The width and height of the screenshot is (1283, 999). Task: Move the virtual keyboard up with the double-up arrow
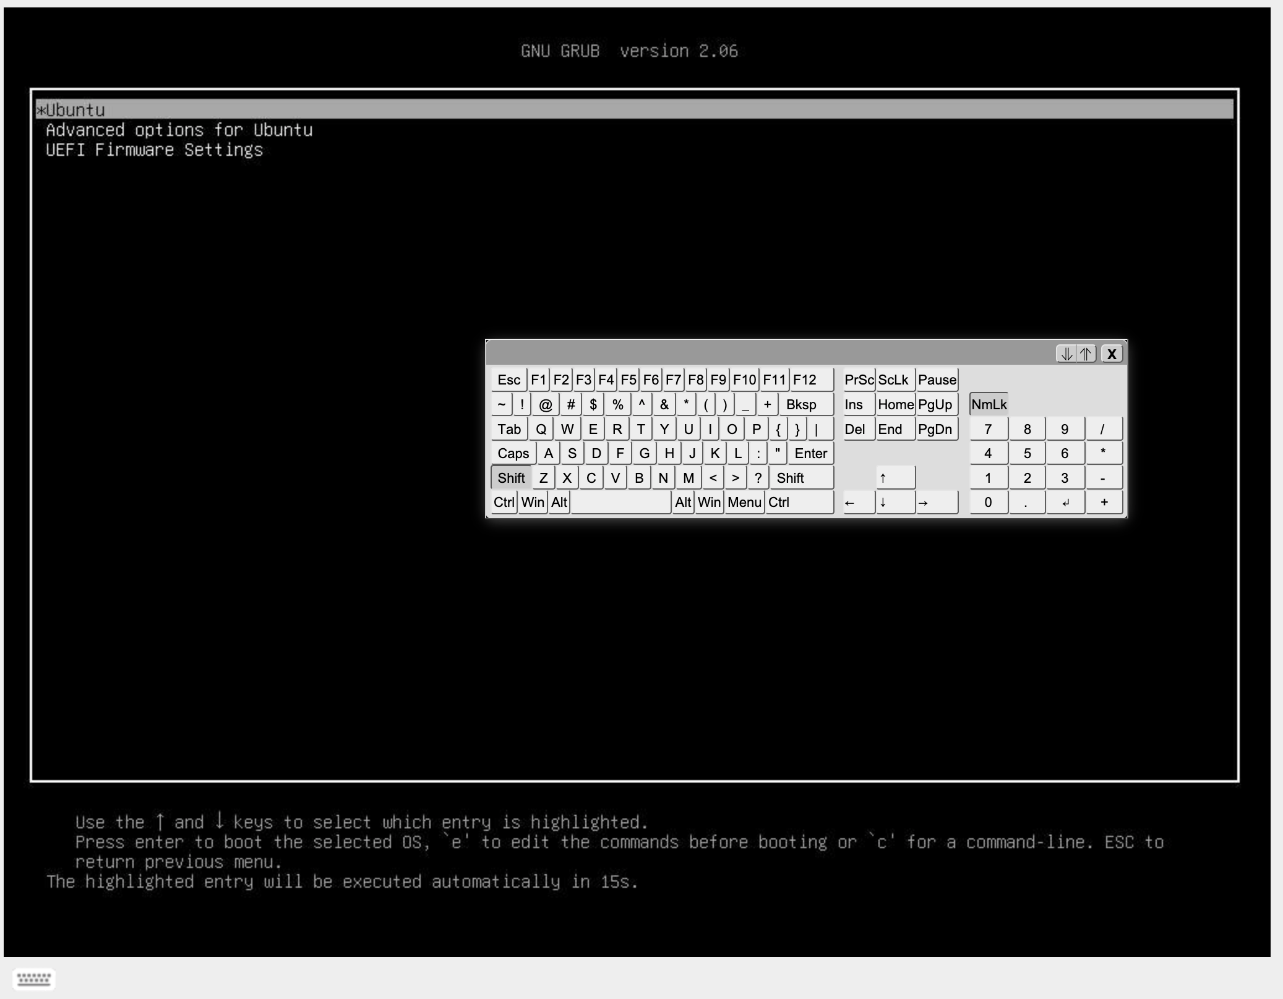1086,354
